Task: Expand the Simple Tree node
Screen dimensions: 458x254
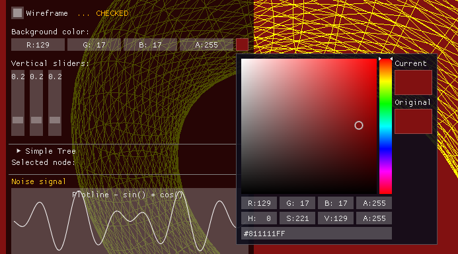Action: point(19,151)
